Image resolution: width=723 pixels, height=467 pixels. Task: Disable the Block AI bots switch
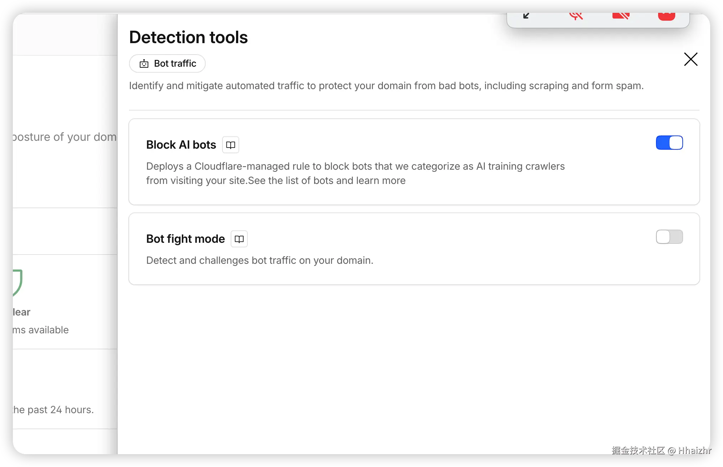tap(669, 143)
